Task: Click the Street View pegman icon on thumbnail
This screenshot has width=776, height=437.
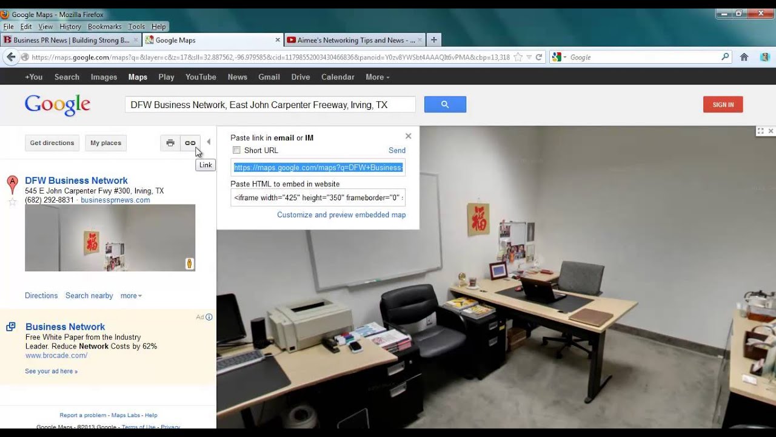Action: [190, 263]
